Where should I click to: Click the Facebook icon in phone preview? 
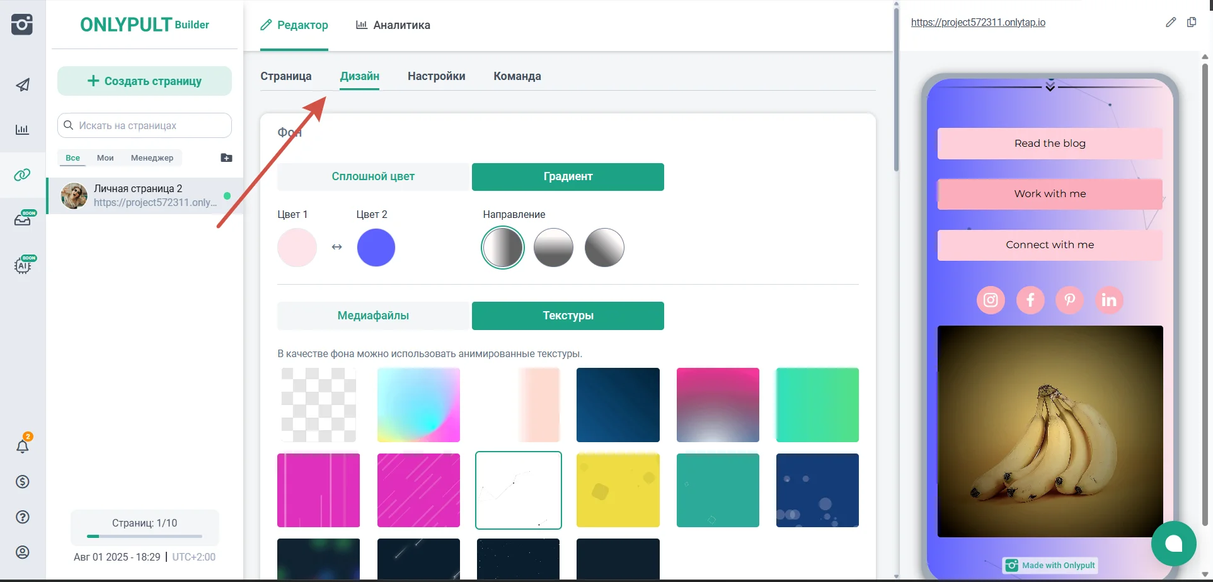pos(1030,300)
